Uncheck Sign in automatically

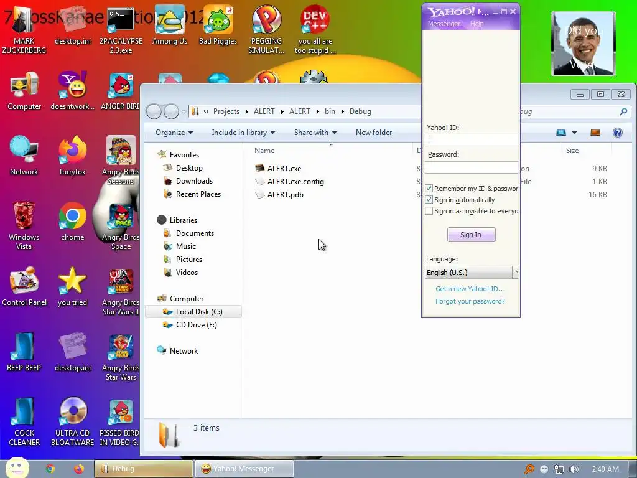click(x=429, y=200)
